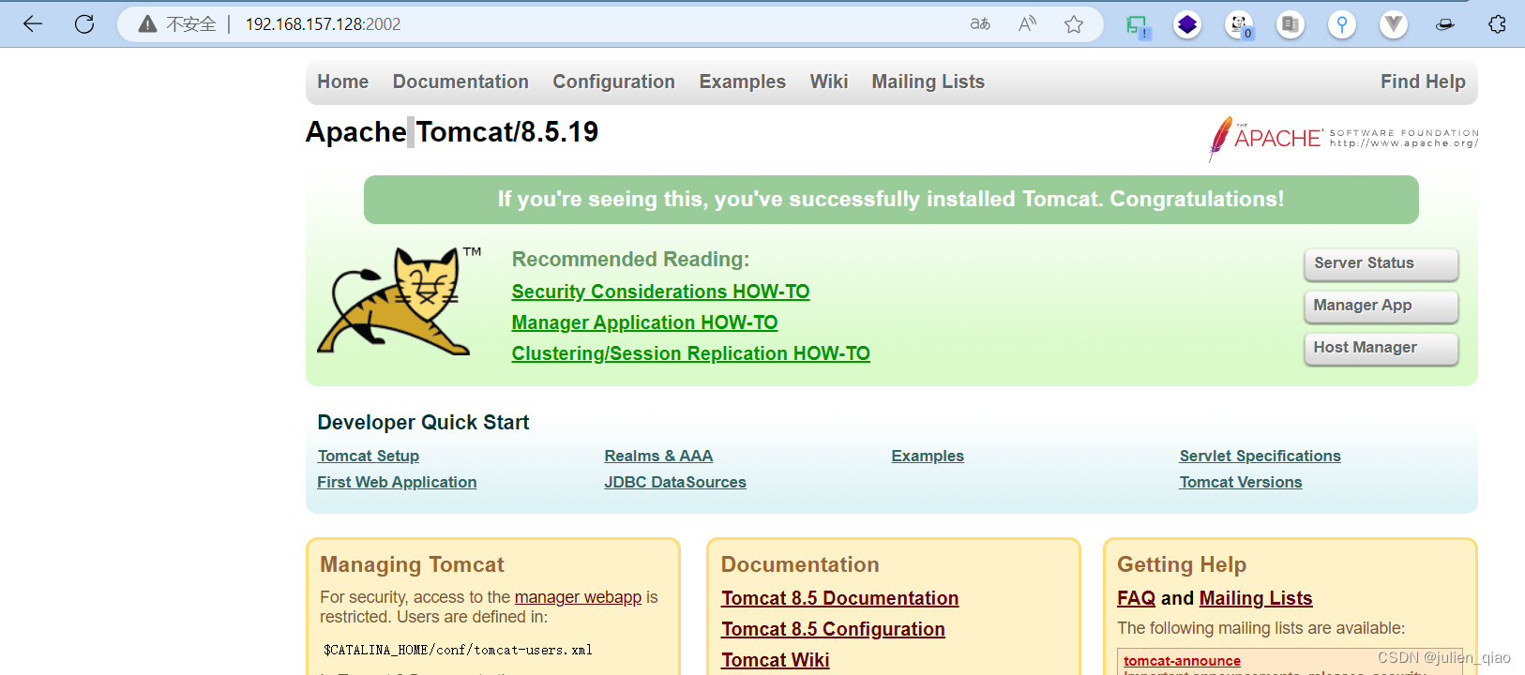Open the blue key extension icon

(x=1342, y=24)
